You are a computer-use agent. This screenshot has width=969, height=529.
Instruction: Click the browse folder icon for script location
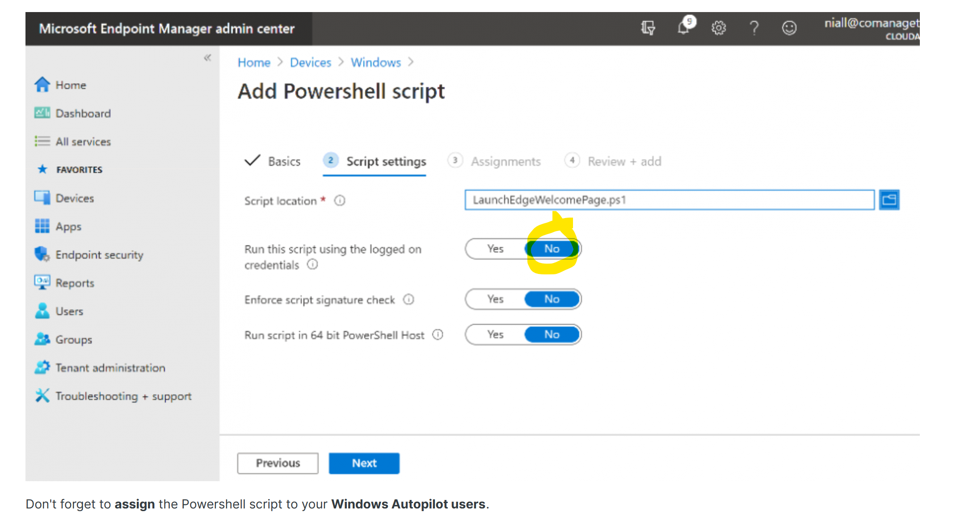coord(889,200)
